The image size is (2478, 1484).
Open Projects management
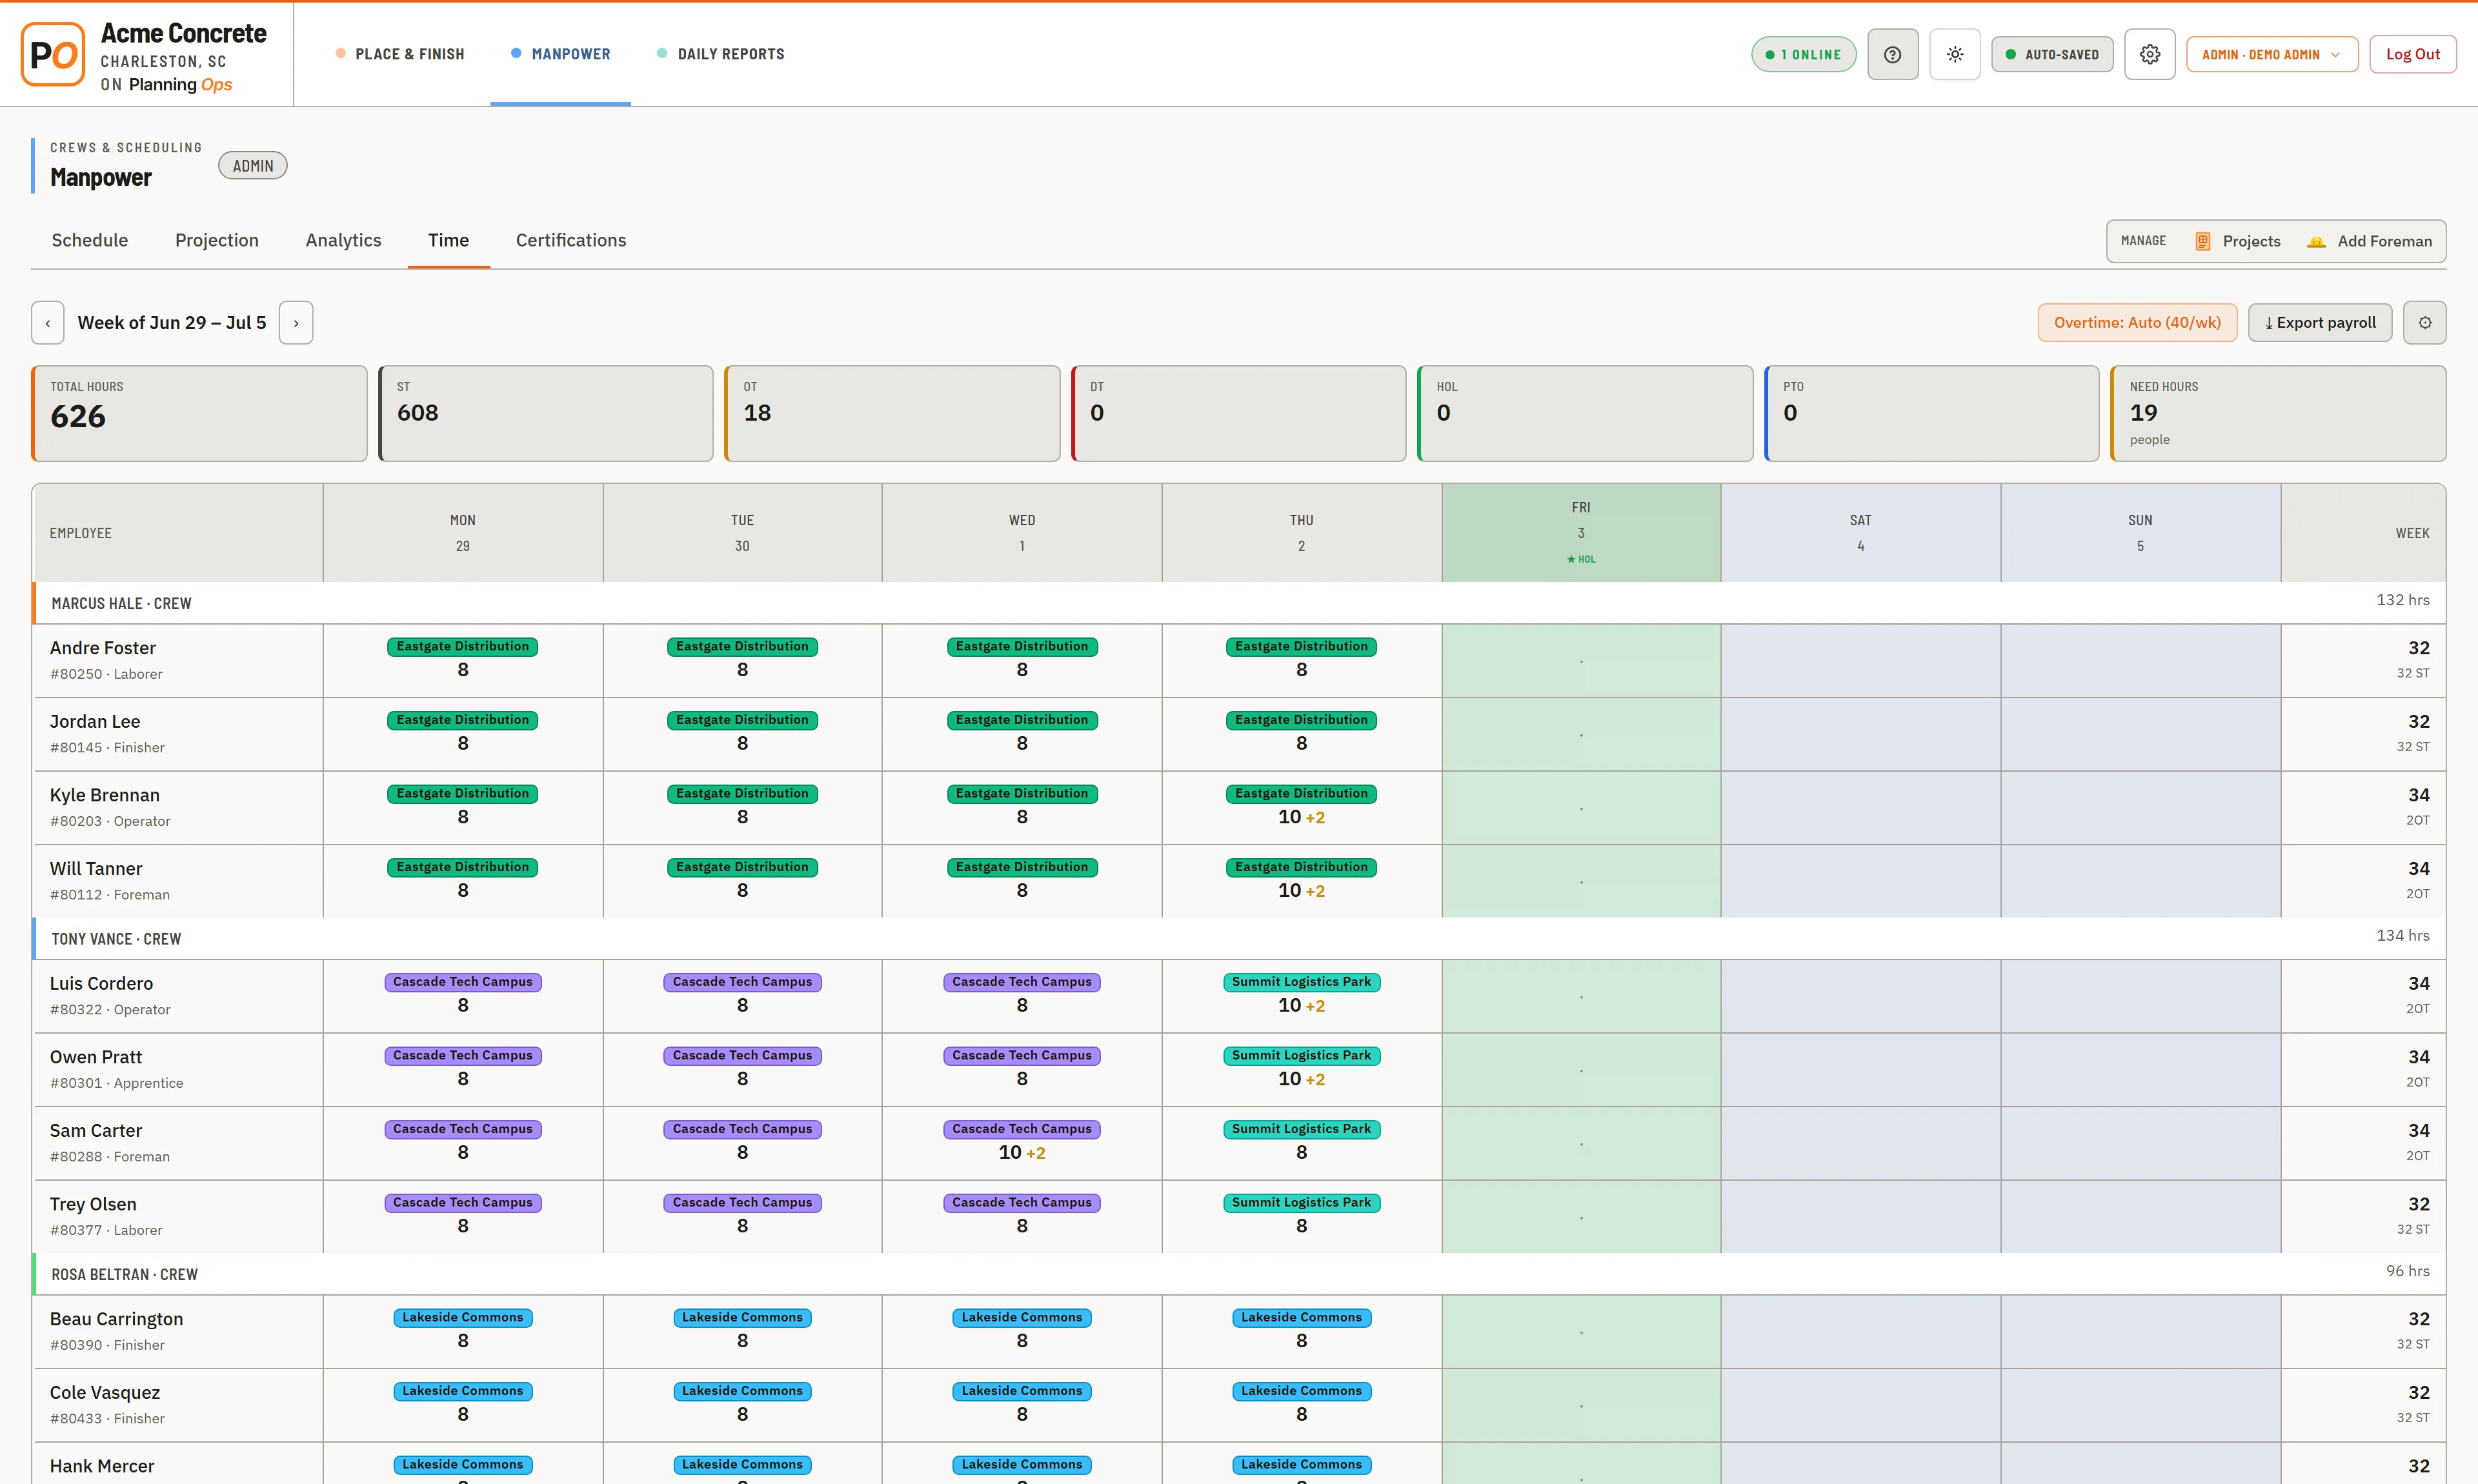[2238, 241]
